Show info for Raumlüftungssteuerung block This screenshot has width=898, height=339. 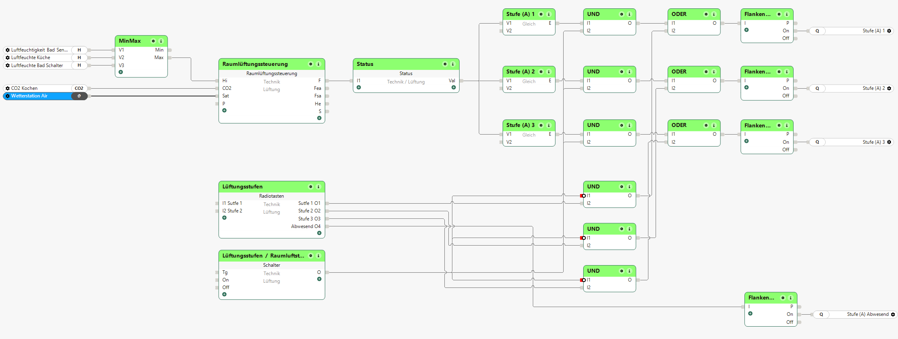pos(318,64)
